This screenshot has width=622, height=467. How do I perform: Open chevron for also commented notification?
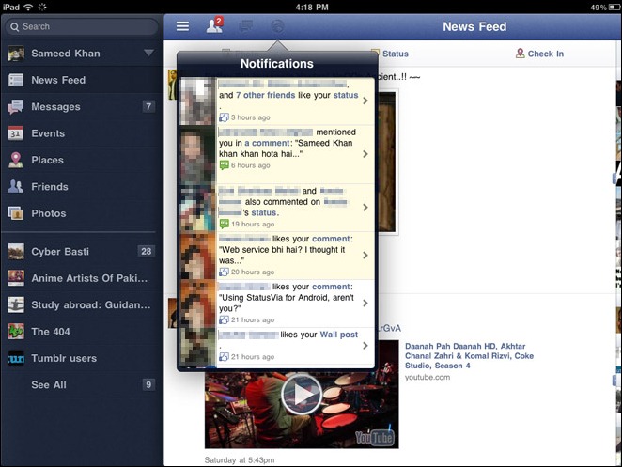365,207
